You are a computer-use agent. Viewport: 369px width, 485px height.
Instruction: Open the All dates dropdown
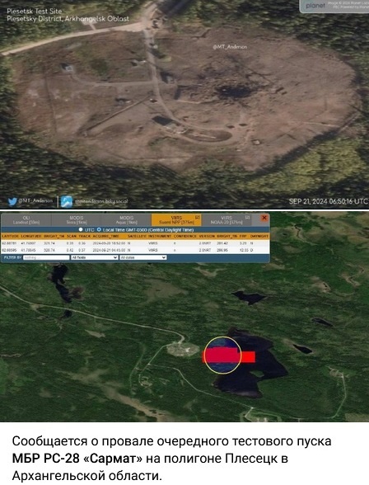coord(143,257)
